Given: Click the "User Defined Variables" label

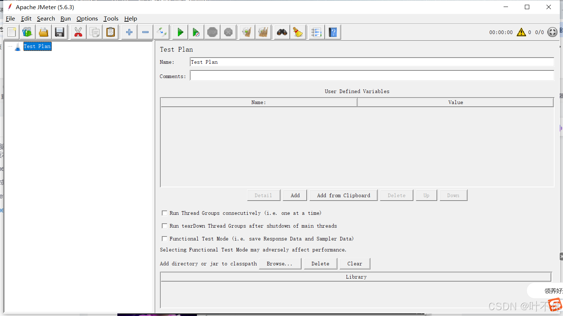Looking at the screenshot, I should (357, 91).
